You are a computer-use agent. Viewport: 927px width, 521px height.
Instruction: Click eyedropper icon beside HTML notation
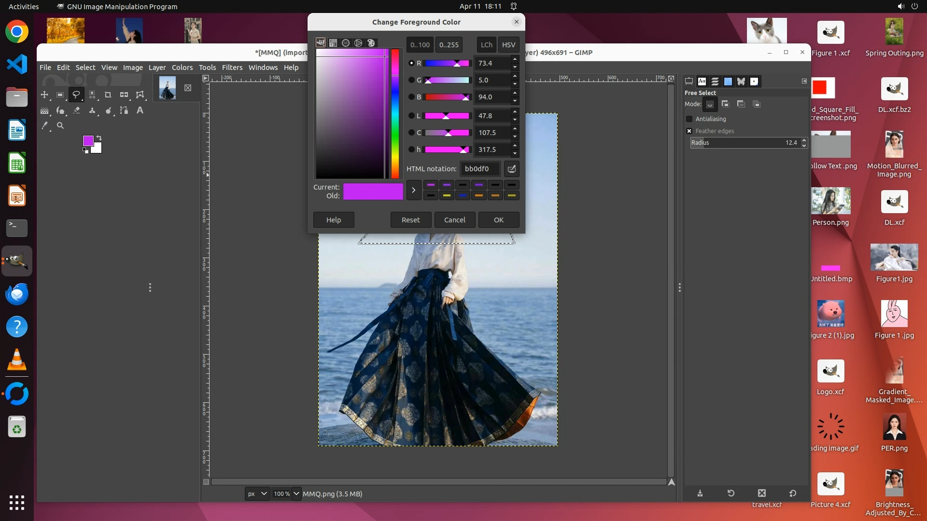(x=511, y=169)
